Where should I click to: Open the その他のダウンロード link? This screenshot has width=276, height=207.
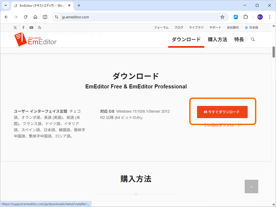click(222, 125)
